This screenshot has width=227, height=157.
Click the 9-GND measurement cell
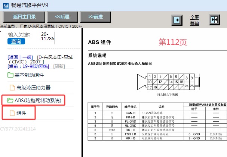coord(194,138)
